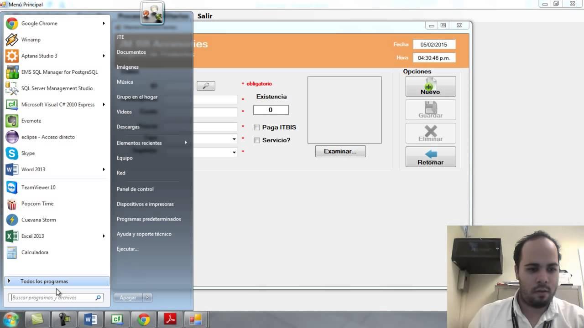This screenshot has width=584, height=328.
Task: Enable the Paga ITBIS checkbox
Action: click(257, 128)
